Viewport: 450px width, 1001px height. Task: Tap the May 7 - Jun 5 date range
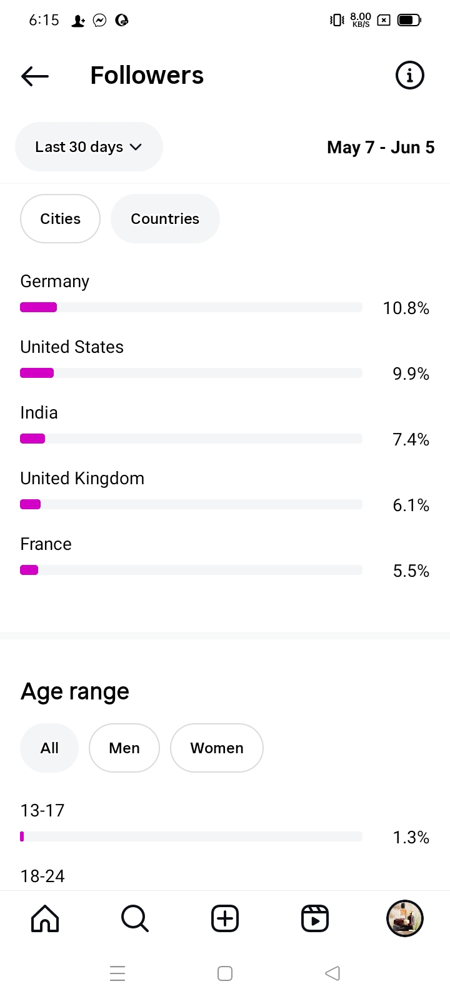tap(381, 148)
